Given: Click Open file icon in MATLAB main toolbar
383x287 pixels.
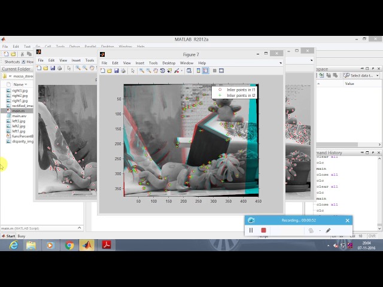Looking at the screenshot, I should click(x=13, y=54).
